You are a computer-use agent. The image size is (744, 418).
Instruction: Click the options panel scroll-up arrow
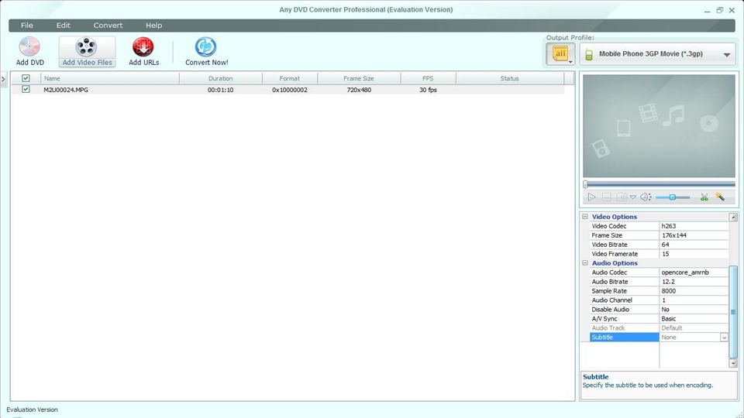pos(733,217)
